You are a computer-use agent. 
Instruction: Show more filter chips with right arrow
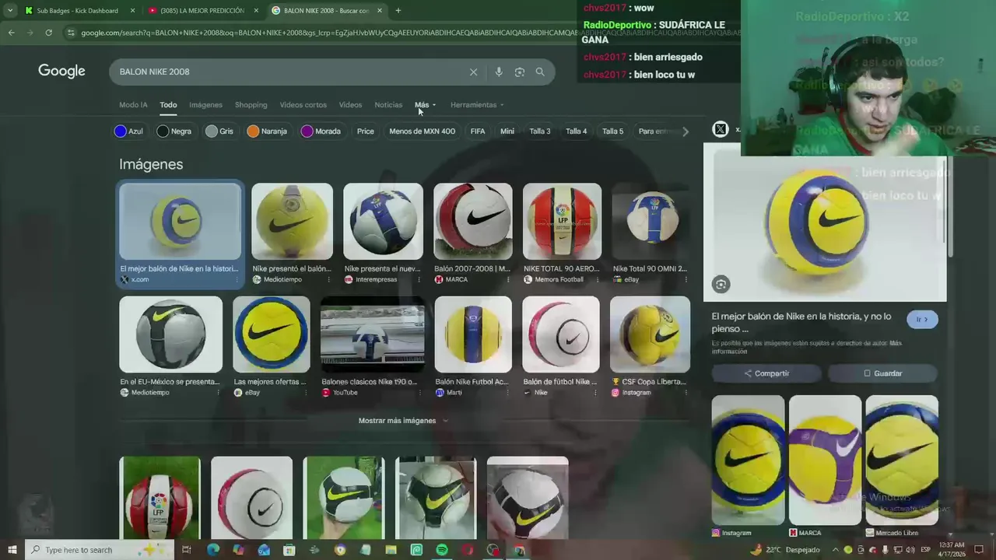(686, 131)
